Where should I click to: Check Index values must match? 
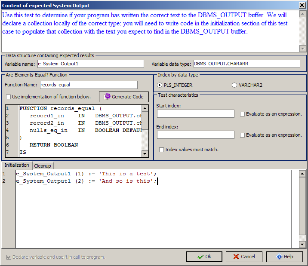point(162,150)
